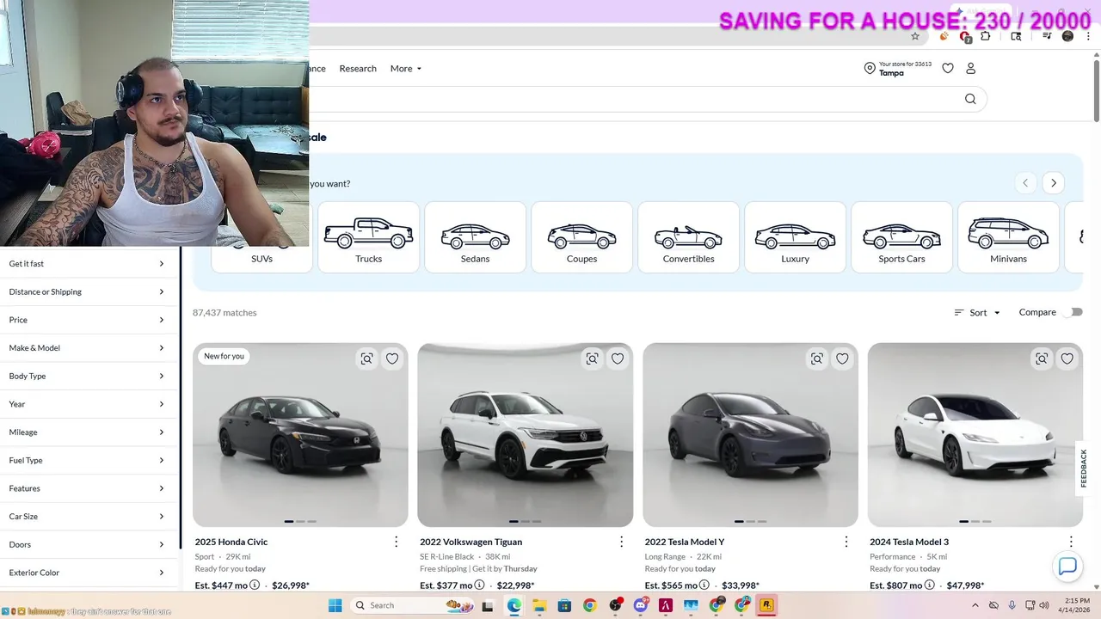Image resolution: width=1101 pixels, height=619 pixels.
Task: Favorite the 2024 Tesla Model 3
Action: click(1067, 359)
